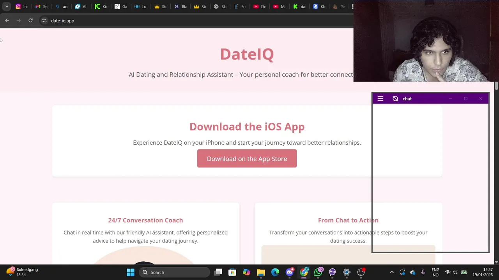Open the volume speaker icon in tray

click(x=455, y=272)
